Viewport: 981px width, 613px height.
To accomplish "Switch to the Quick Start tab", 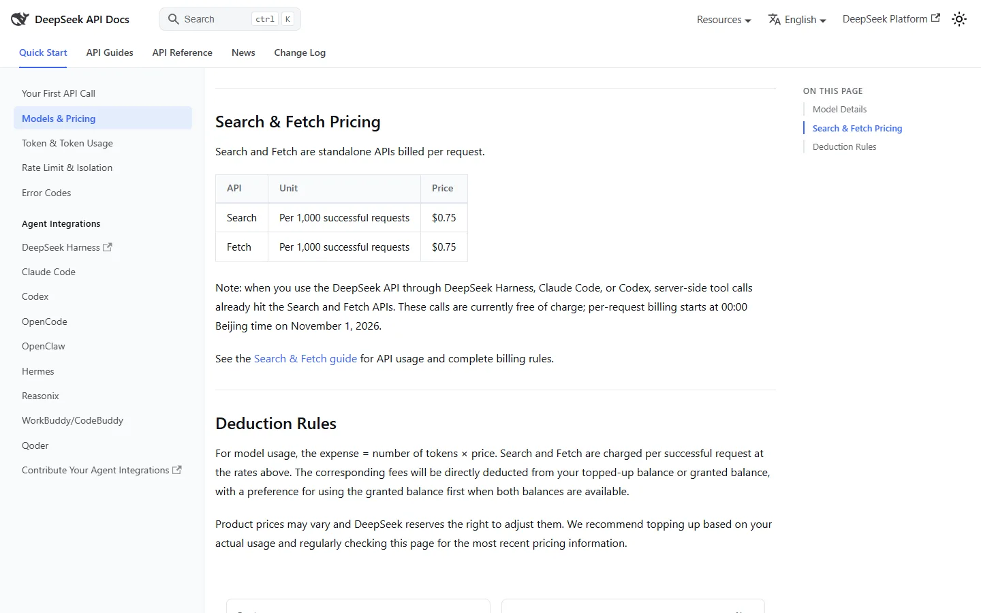I will pyautogui.click(x=43, y=52).
